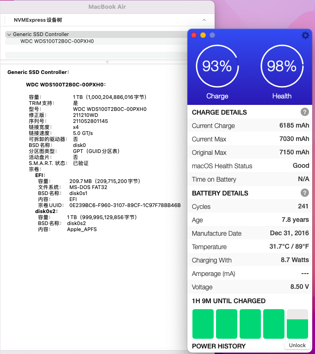
Task: Click Apple_APFS content value
Action: [x=82, y=229]
